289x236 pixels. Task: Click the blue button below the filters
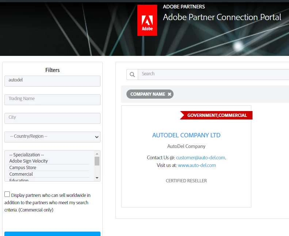pos(52,234)
